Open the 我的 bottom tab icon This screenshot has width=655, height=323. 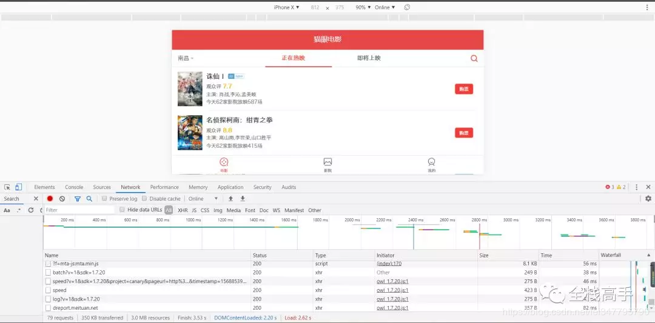[x=432, y=165]
